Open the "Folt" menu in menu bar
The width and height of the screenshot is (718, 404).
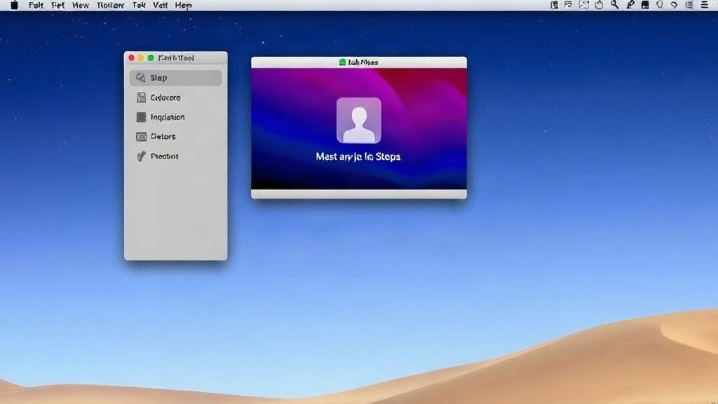36,6
